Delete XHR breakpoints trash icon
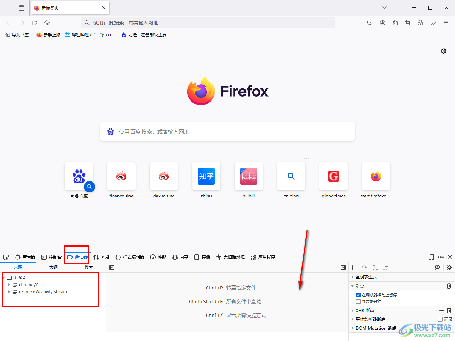Screen dimensions: 455x341 [x=449, y=311]
